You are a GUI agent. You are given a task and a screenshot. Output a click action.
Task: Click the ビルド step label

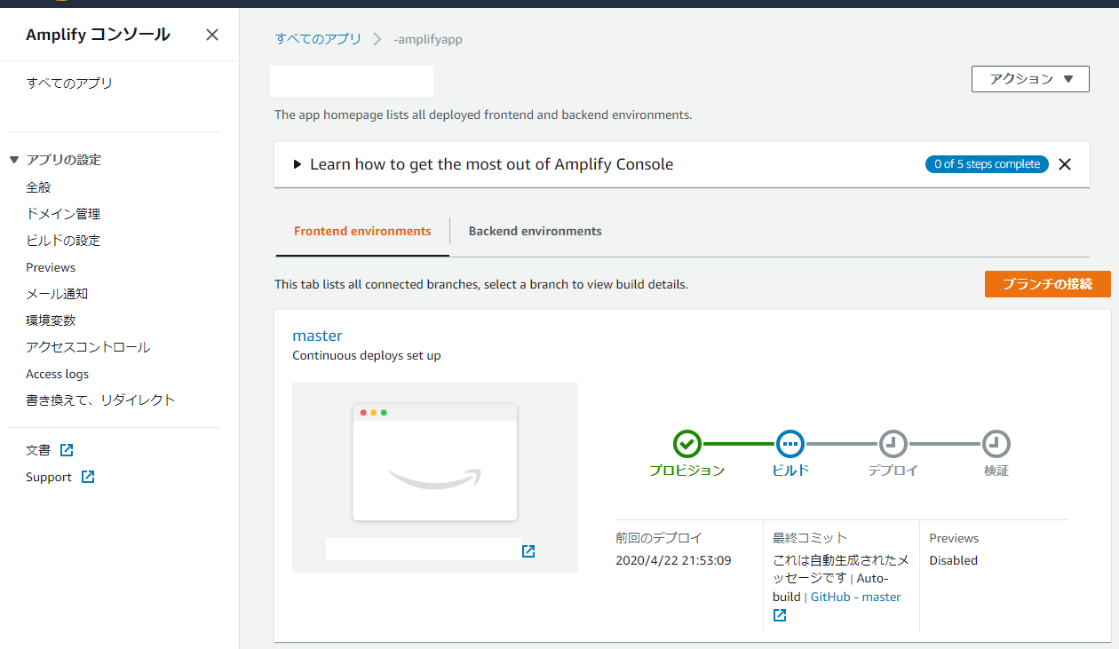pyautogui.click(x=790, y=471)
